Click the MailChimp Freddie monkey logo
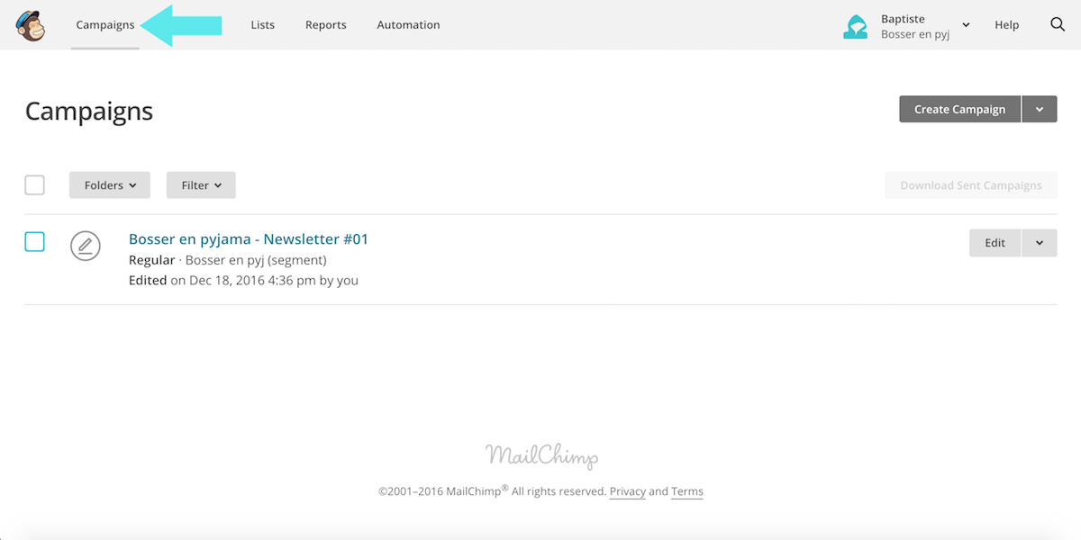Image resolution: width=1081 pixels, height=540 pixels. [x=31, y=24]
